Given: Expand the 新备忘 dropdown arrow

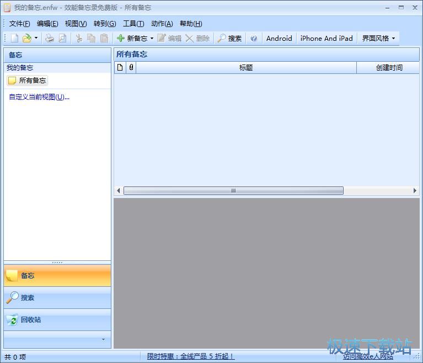Looking at the screenshot, I should [152, 38].
